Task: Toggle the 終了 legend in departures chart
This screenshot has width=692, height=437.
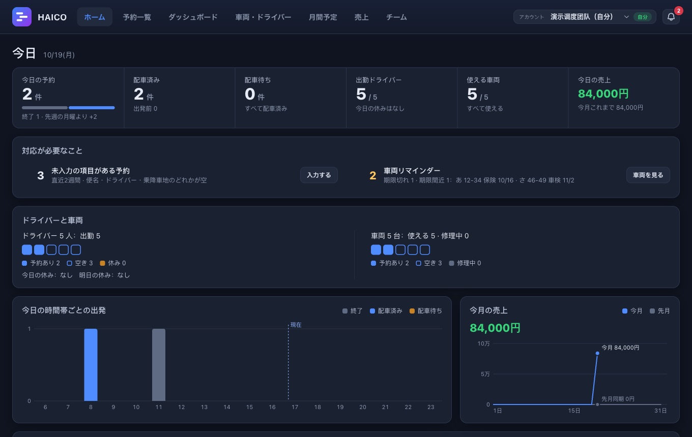Action: point(353,310)
